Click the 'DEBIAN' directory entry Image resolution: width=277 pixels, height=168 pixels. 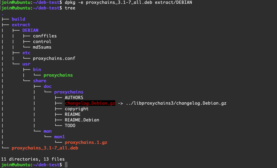30,30
